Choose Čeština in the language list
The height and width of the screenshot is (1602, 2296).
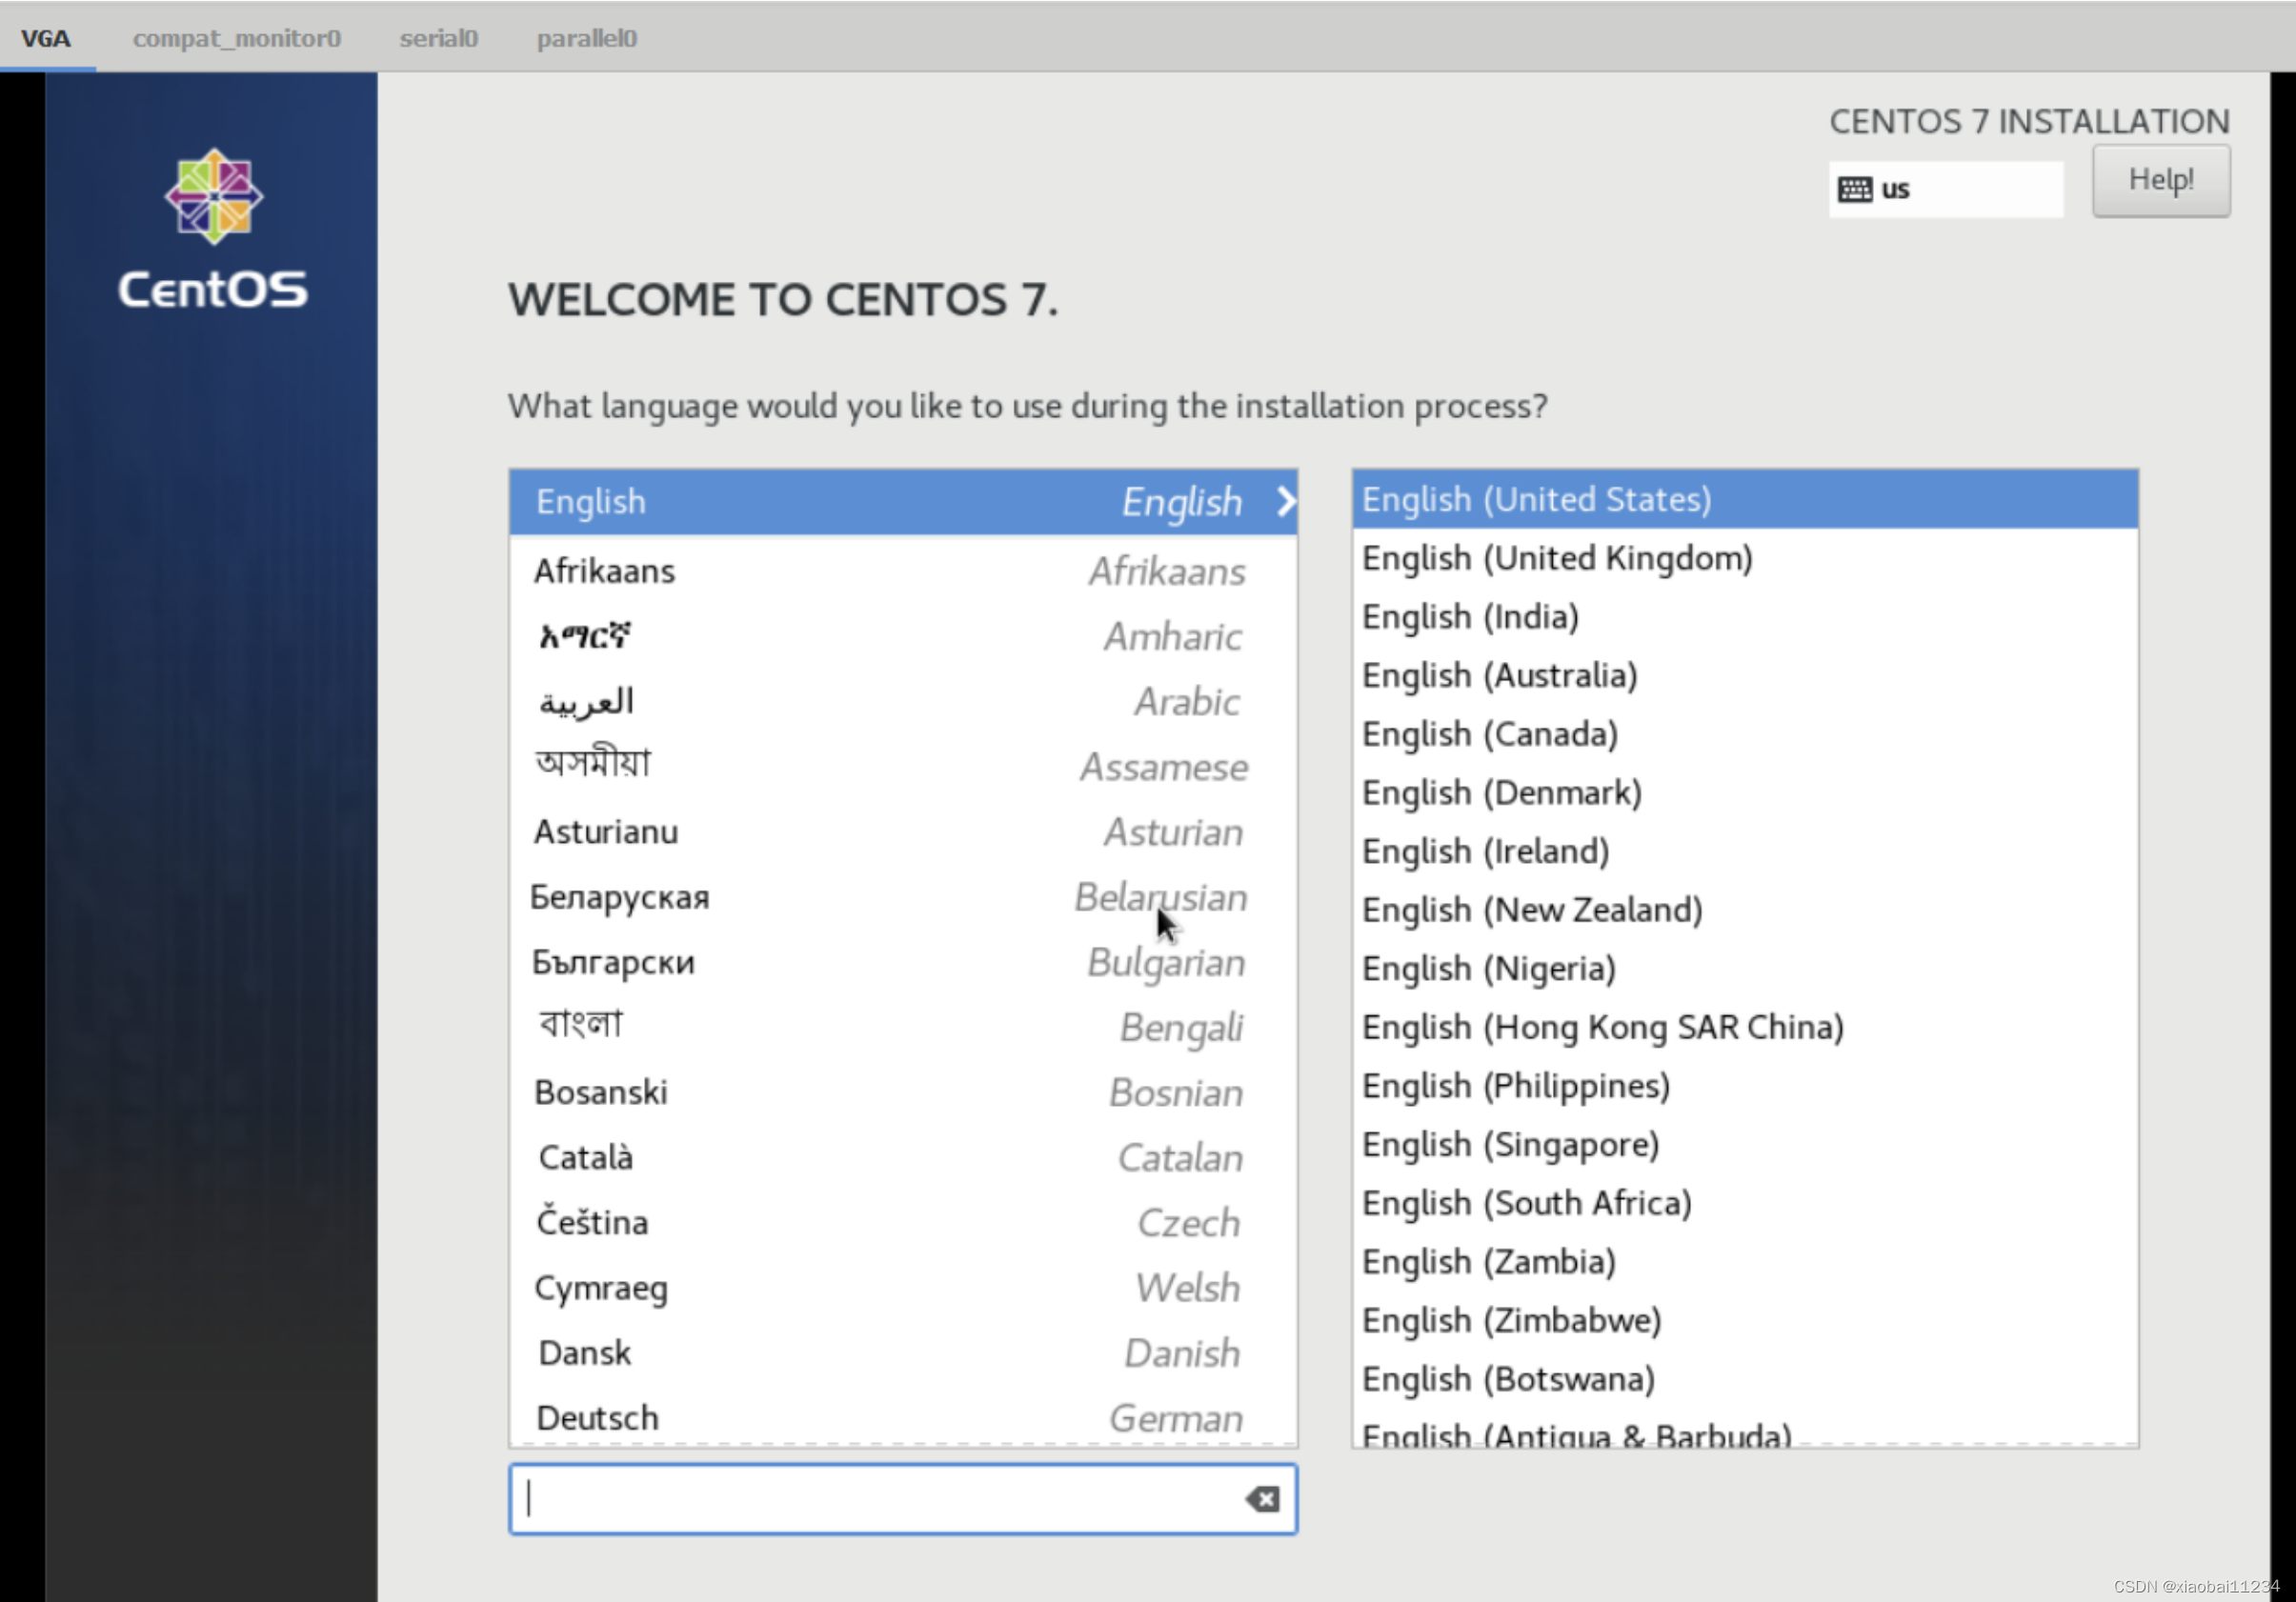pyautogui.click(x=902, y=1222)
